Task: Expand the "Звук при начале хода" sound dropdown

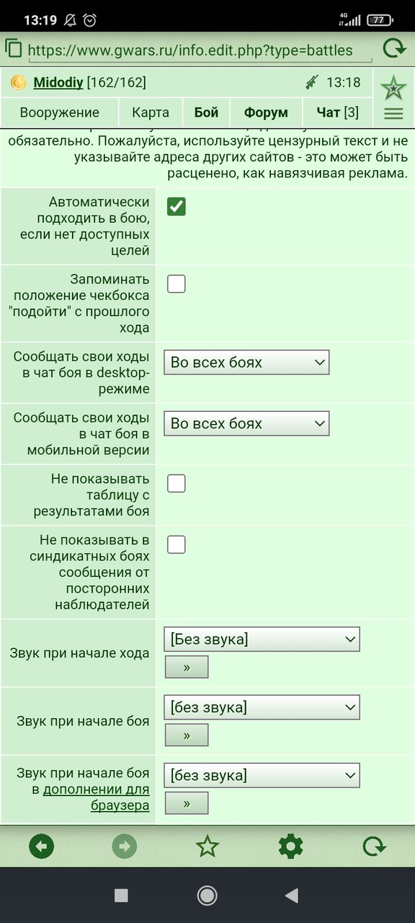Action: click(262, 639)
